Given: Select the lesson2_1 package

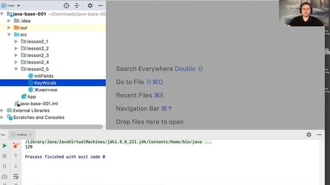Looking at the screenshot, I should (38, 42).
